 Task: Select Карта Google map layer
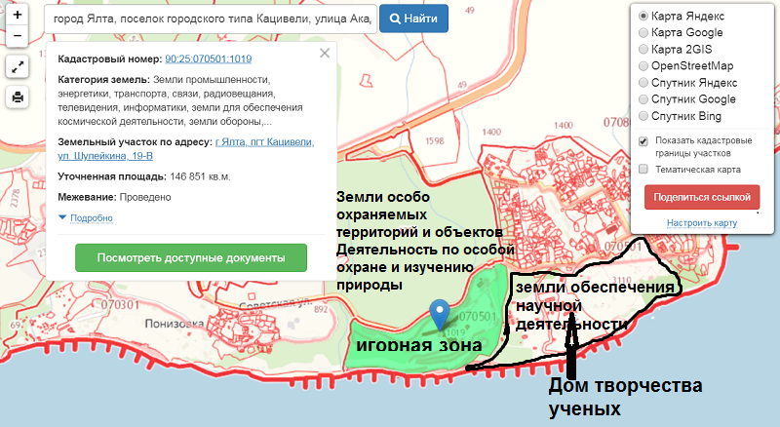[643, 33]
